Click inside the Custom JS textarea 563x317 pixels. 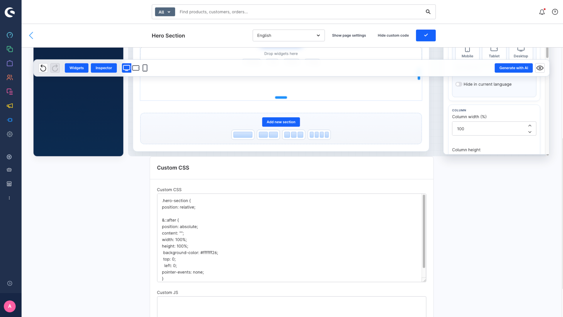click(x=291, y=306)
